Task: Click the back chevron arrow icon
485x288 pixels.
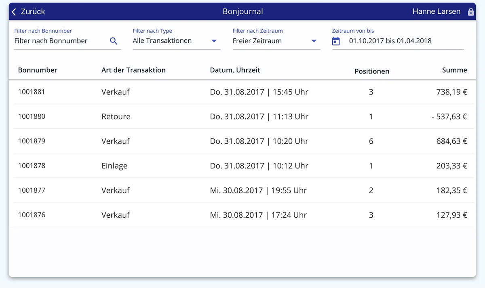Action: 14,12
